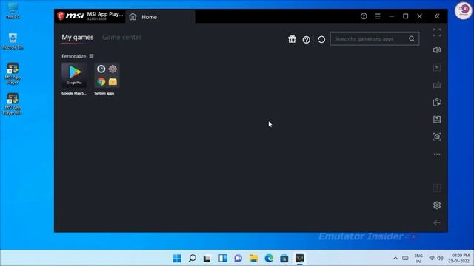Click the taskbar clock showing the date and time
The image size is (474, 266).
coord(459,258)
